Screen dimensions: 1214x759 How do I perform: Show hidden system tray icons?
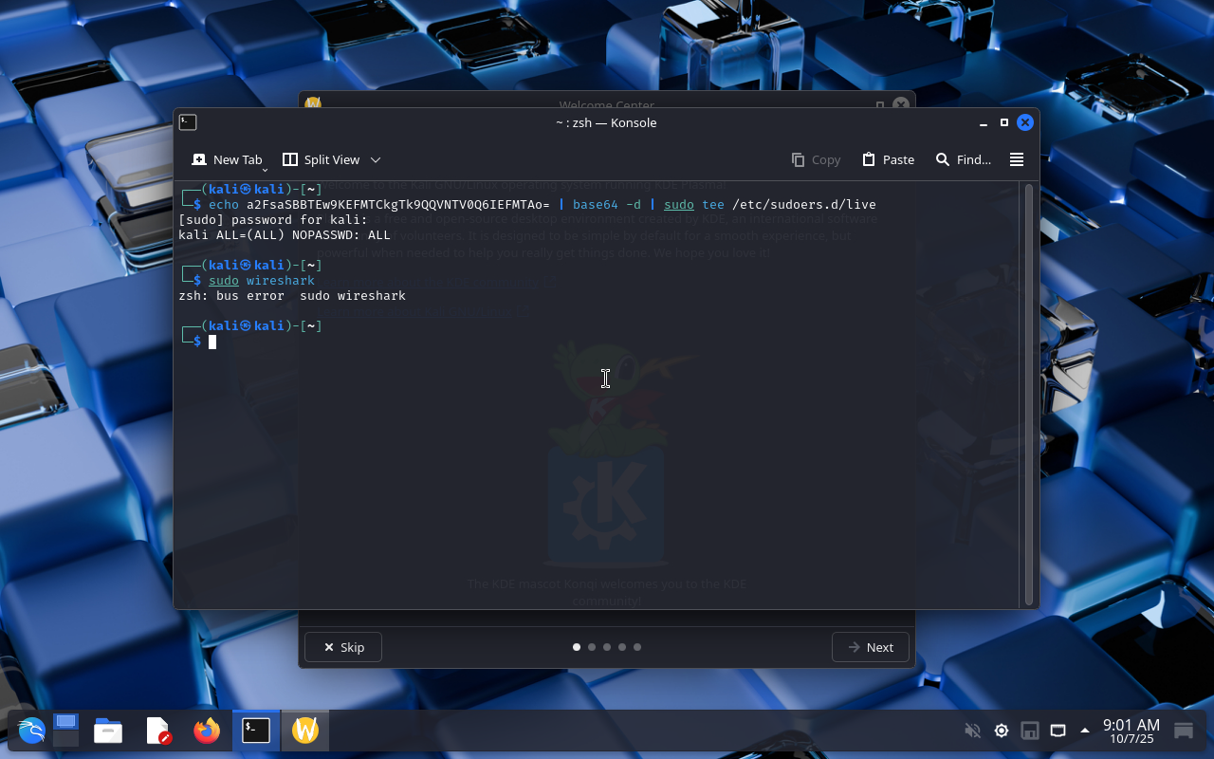[1085, 731]
